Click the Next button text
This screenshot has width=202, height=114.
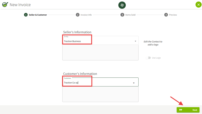pos(195,110)
